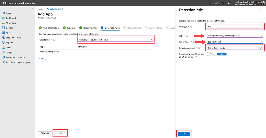The width and height of the screenshot is (266, 138).
Task: Open the feedback icon in header
Action: coord(229,3)
